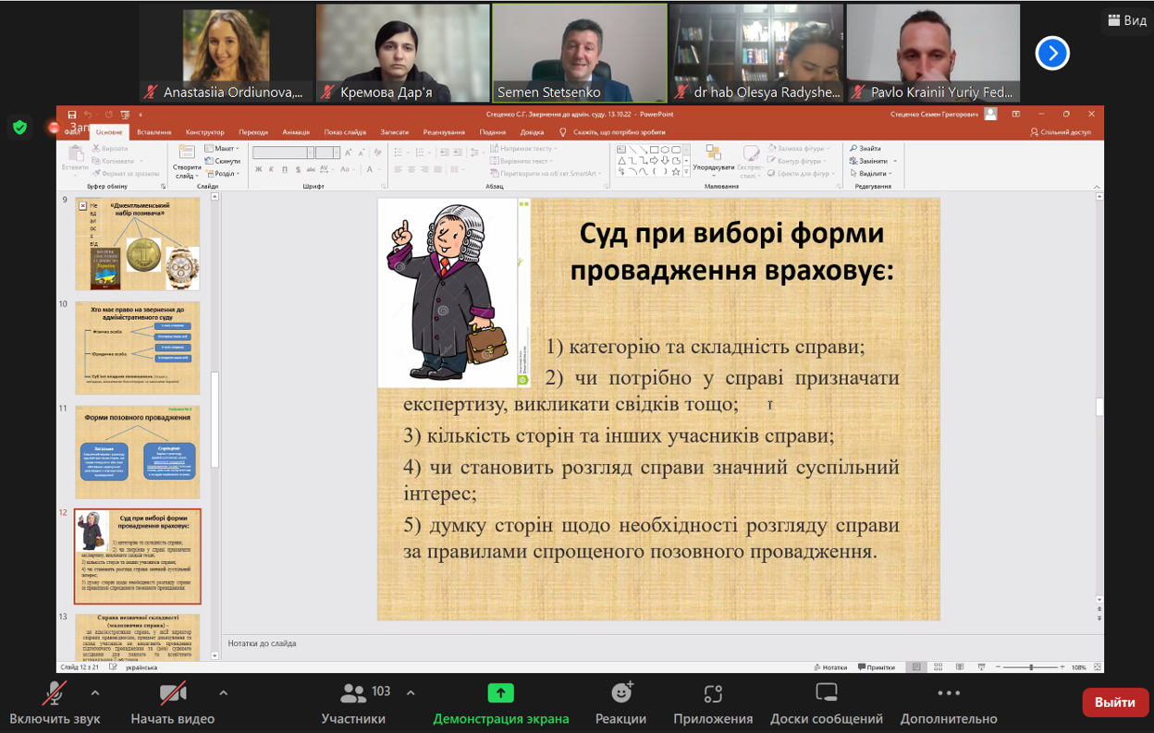Click the Undo arrow in PowerPoint title bar
This screenshot has width=1154, height=733.
[x=88, y=115]
